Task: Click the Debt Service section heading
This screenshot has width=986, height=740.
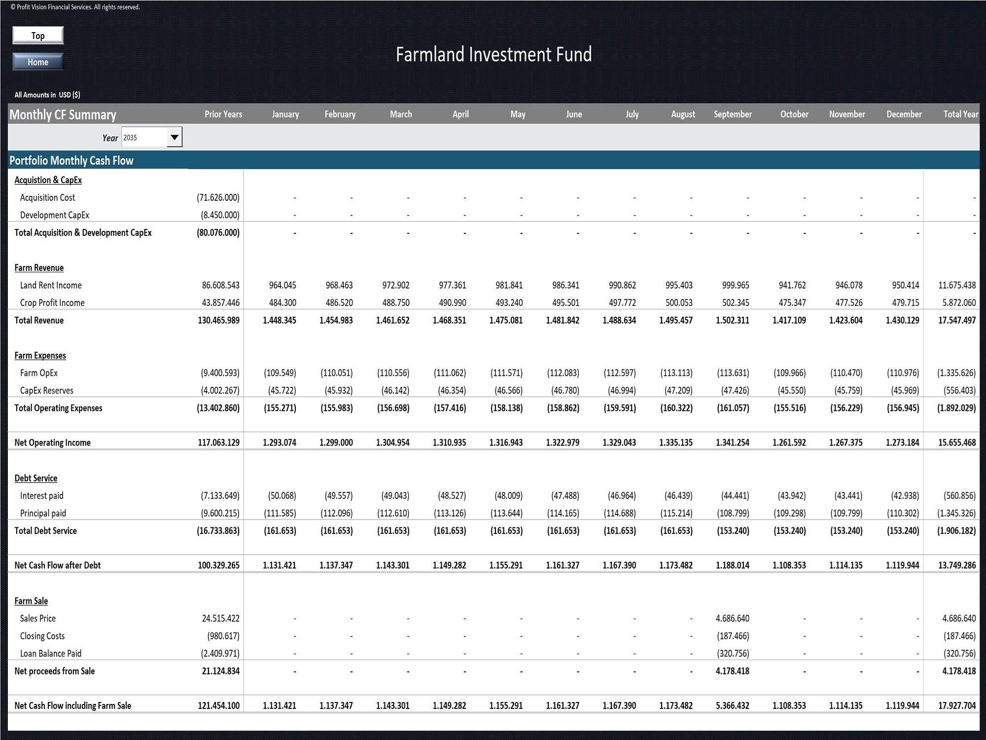Action: tap(36, 478)
